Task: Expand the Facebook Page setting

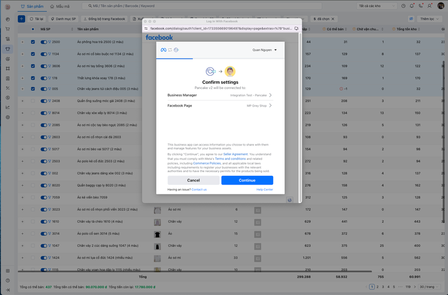Action: click(x=219, y=105)
